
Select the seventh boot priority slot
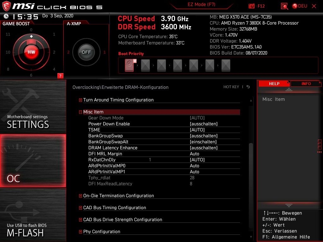pos(226,66)
